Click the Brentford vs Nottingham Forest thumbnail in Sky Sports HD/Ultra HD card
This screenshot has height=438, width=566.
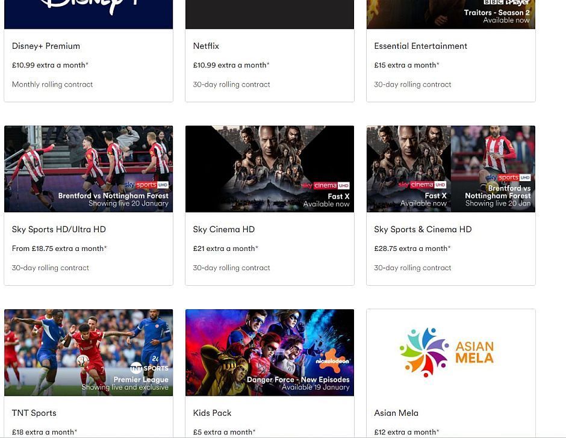(x=89, y=169)
